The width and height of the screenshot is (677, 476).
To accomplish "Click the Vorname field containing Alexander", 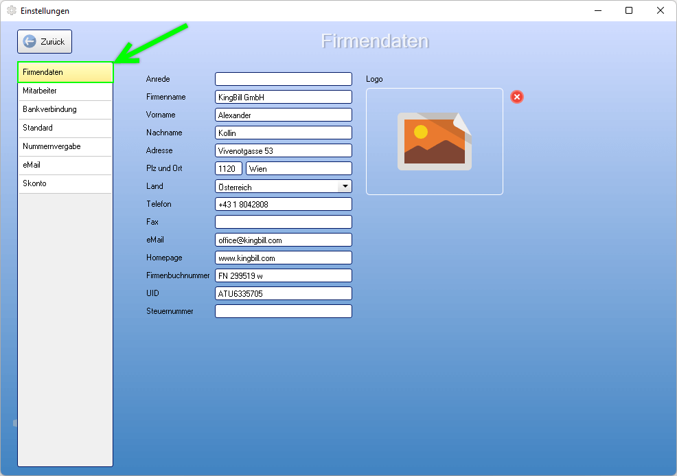I will (283, 115).
